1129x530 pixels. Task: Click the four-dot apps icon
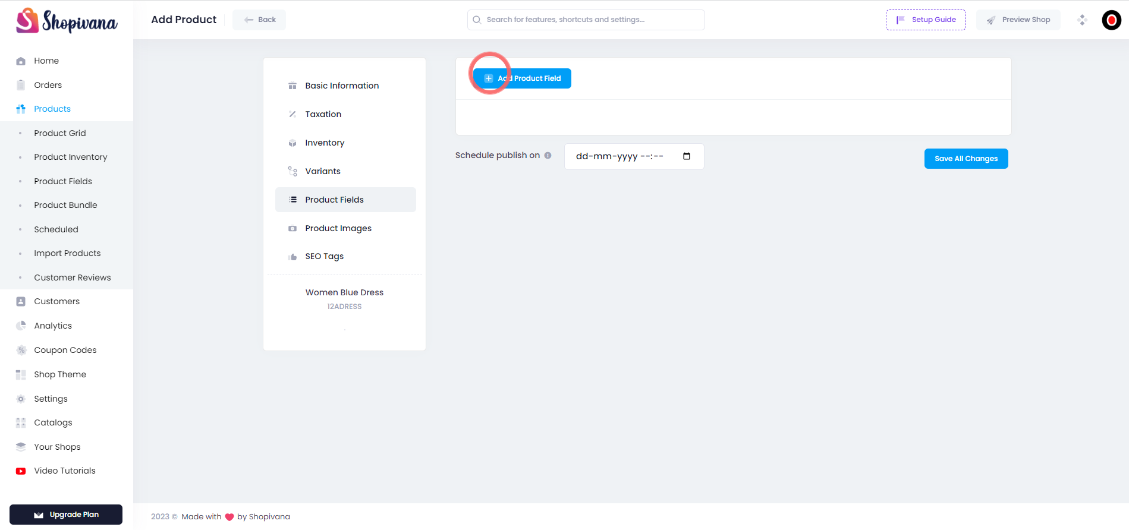point(1082,20)
